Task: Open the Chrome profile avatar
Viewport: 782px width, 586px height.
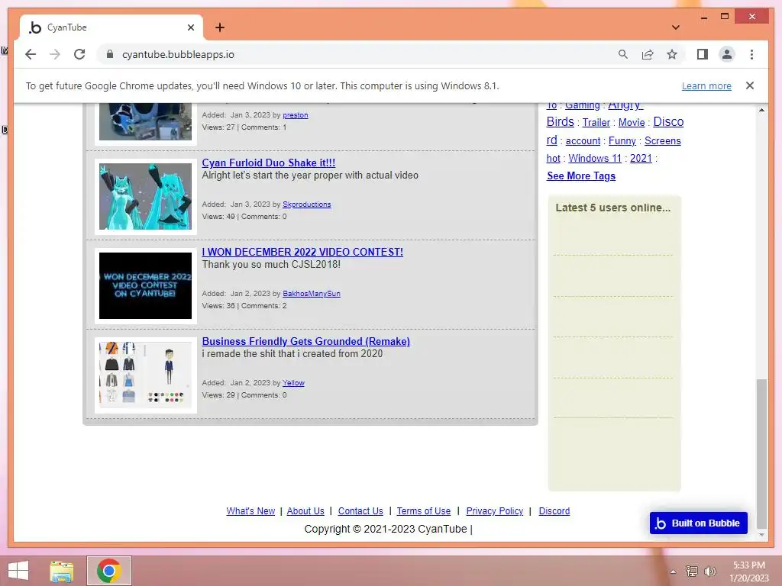Action: point(727,54)
